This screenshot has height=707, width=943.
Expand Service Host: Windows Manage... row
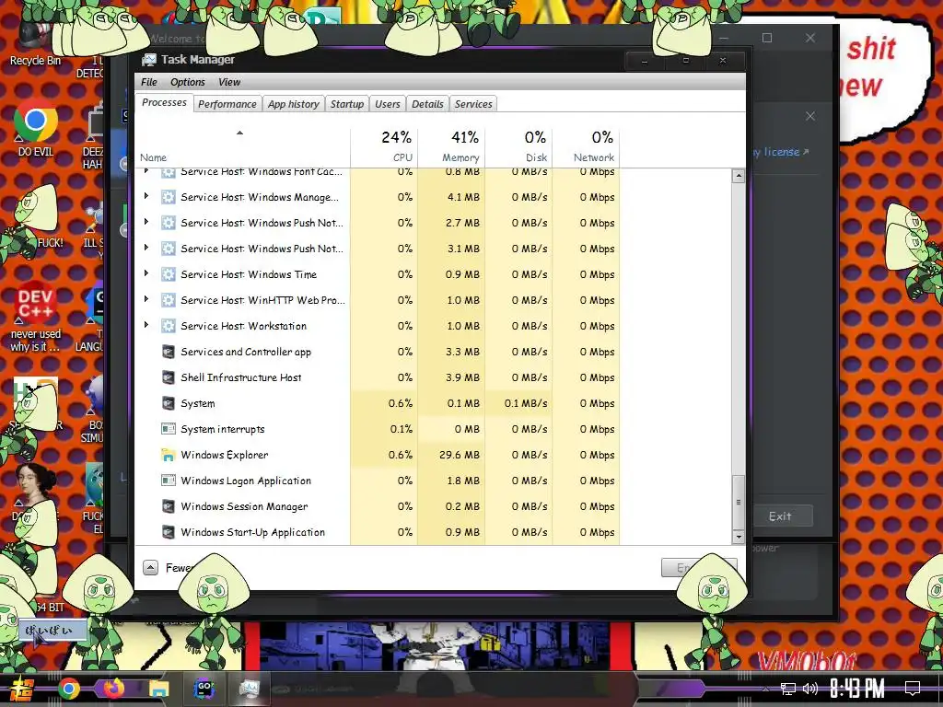(x=146, y=196)
